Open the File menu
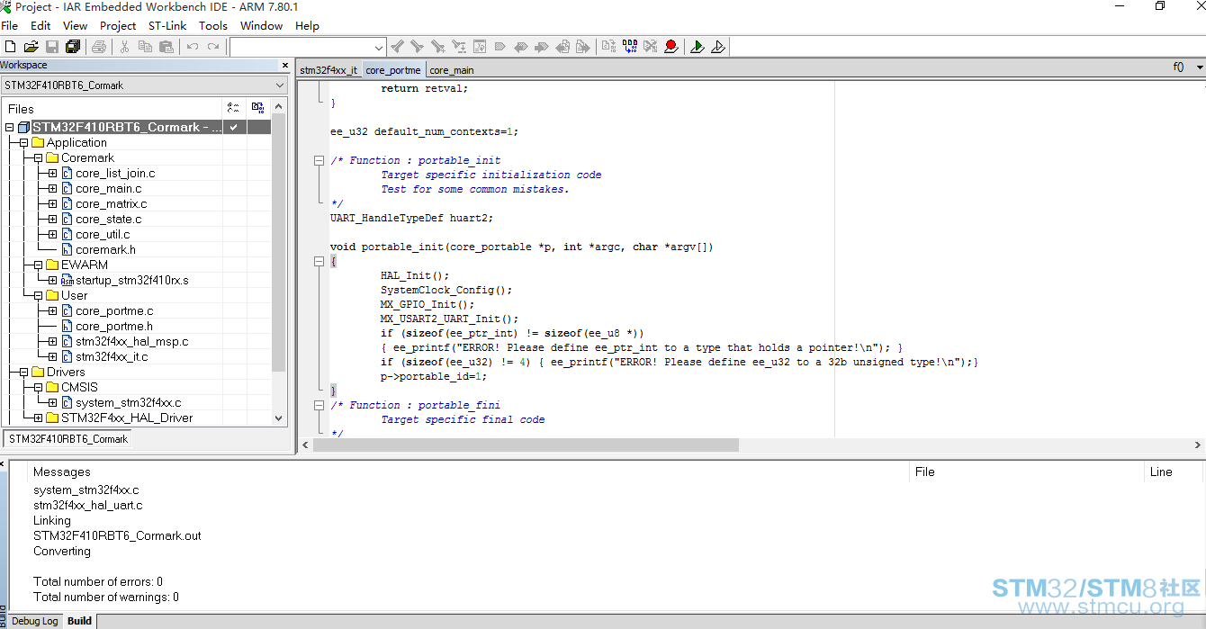The height and width of the screenshot is (629, 1206). pyautogui.click(x=10, y=26)
